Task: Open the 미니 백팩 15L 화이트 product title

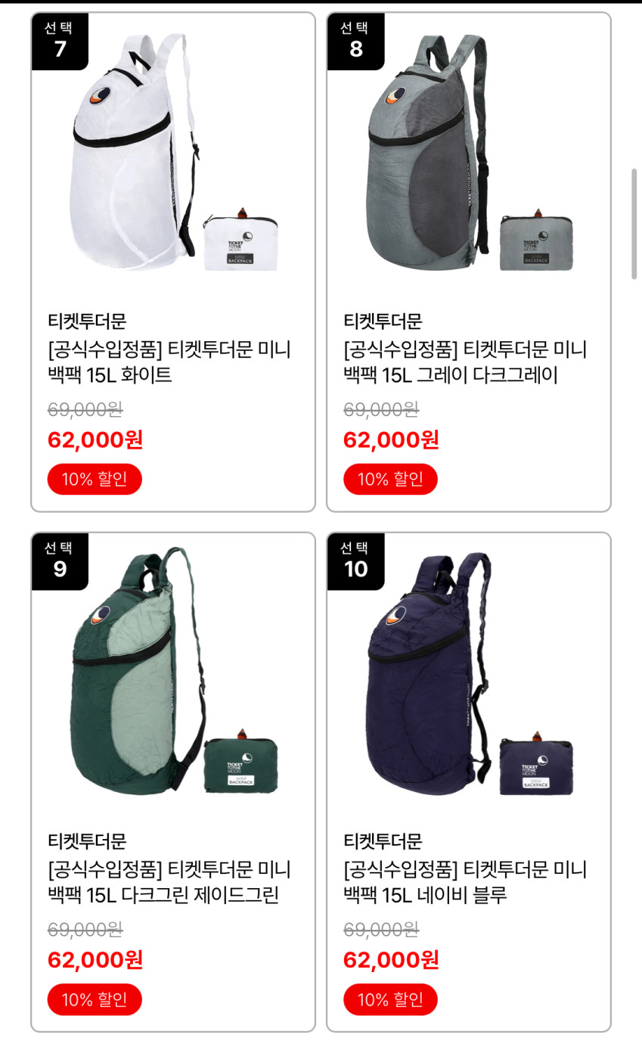Action: click(x=169, y=362)
